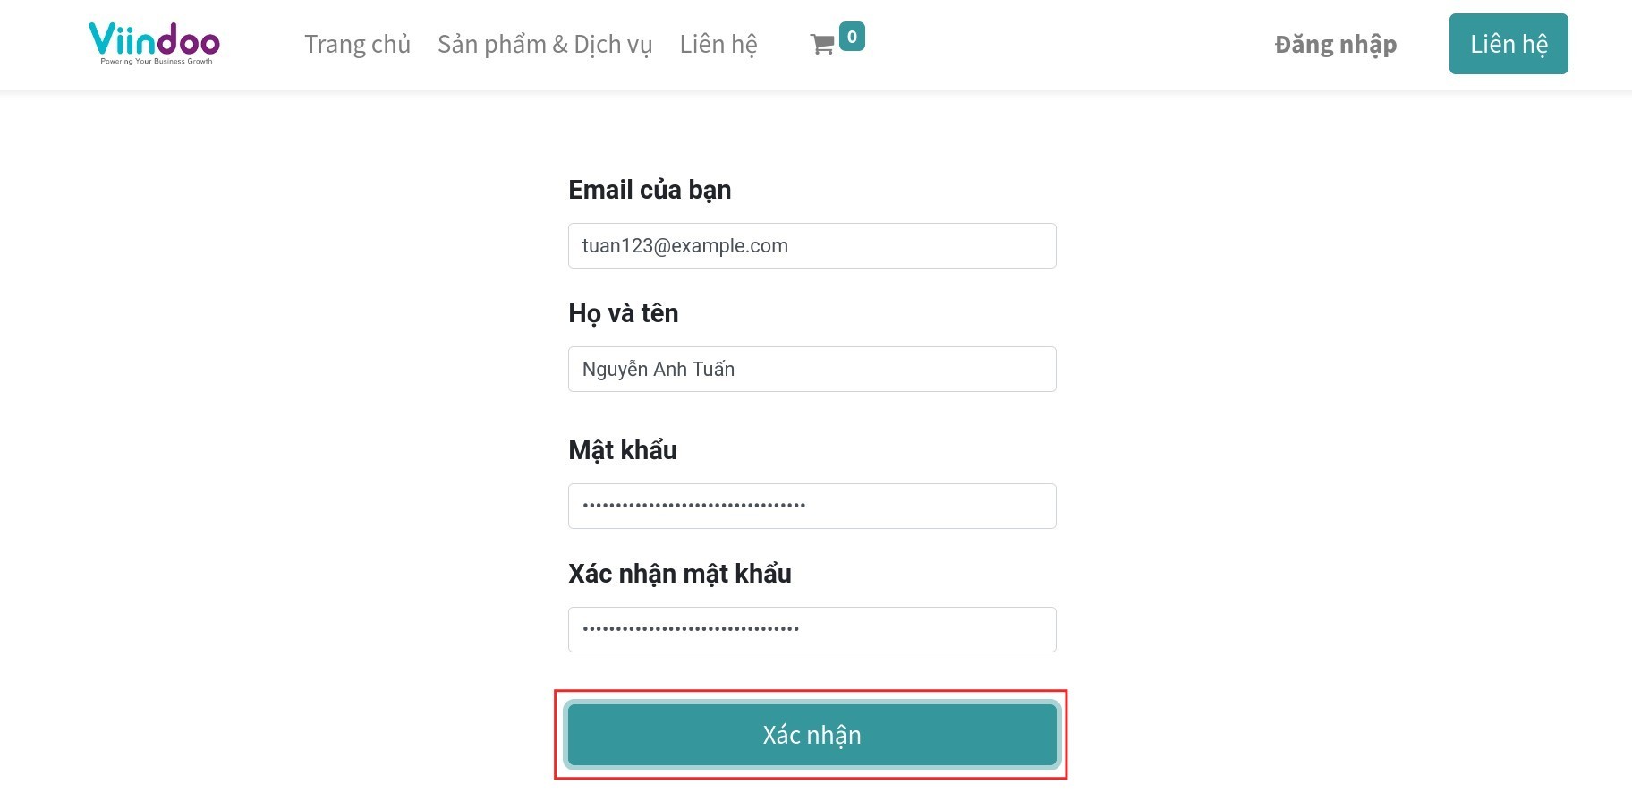Click the cart item count badge
Viewport: 1632px width, 810px height.
[852, 37]
